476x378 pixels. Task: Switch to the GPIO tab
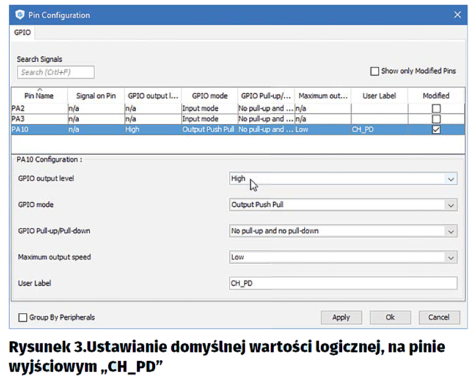tap(23, 32)
